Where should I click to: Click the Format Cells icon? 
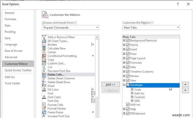[x=44, y=105]
